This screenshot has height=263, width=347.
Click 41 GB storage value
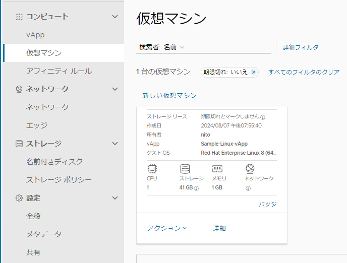[x=186, y=187]
